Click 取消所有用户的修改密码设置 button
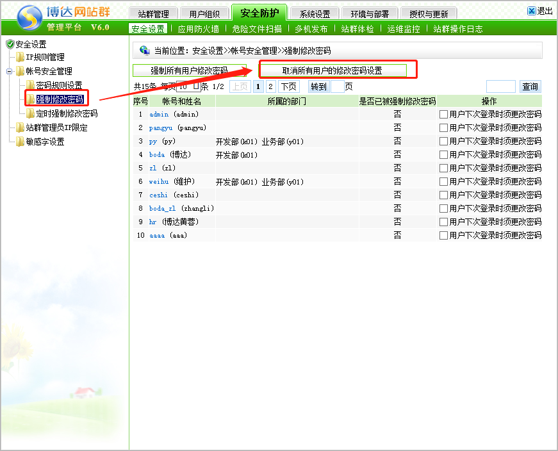The width and height of the screenshot is (558, 451). [x=332, y=70]
